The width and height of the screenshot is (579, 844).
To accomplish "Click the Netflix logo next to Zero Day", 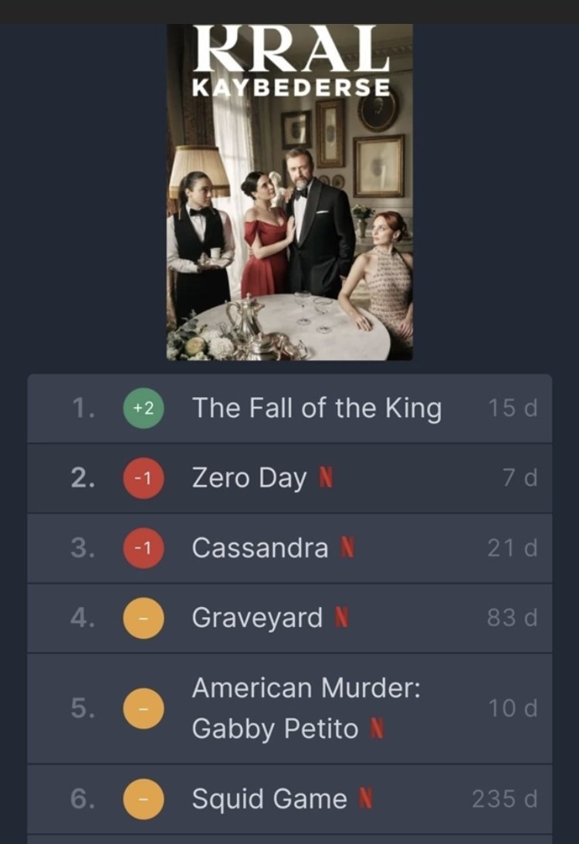I will 326,479.
